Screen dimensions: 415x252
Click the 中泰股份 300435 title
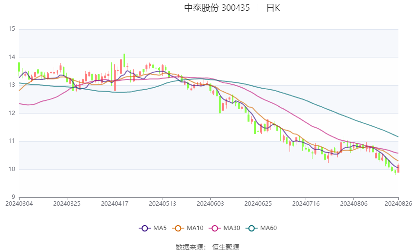[217, 8]
